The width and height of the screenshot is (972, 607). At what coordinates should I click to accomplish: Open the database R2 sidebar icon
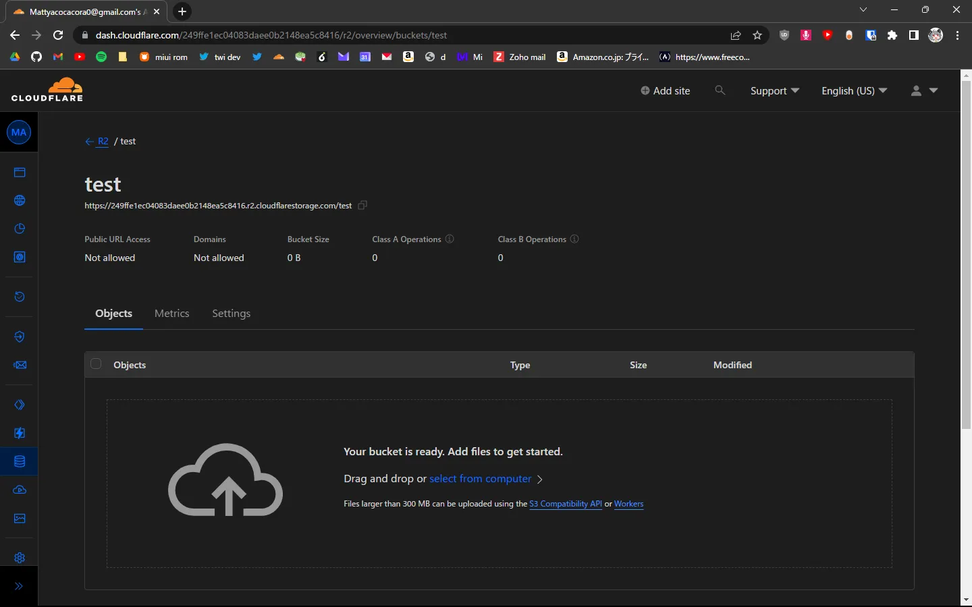(x=20, y=461)
